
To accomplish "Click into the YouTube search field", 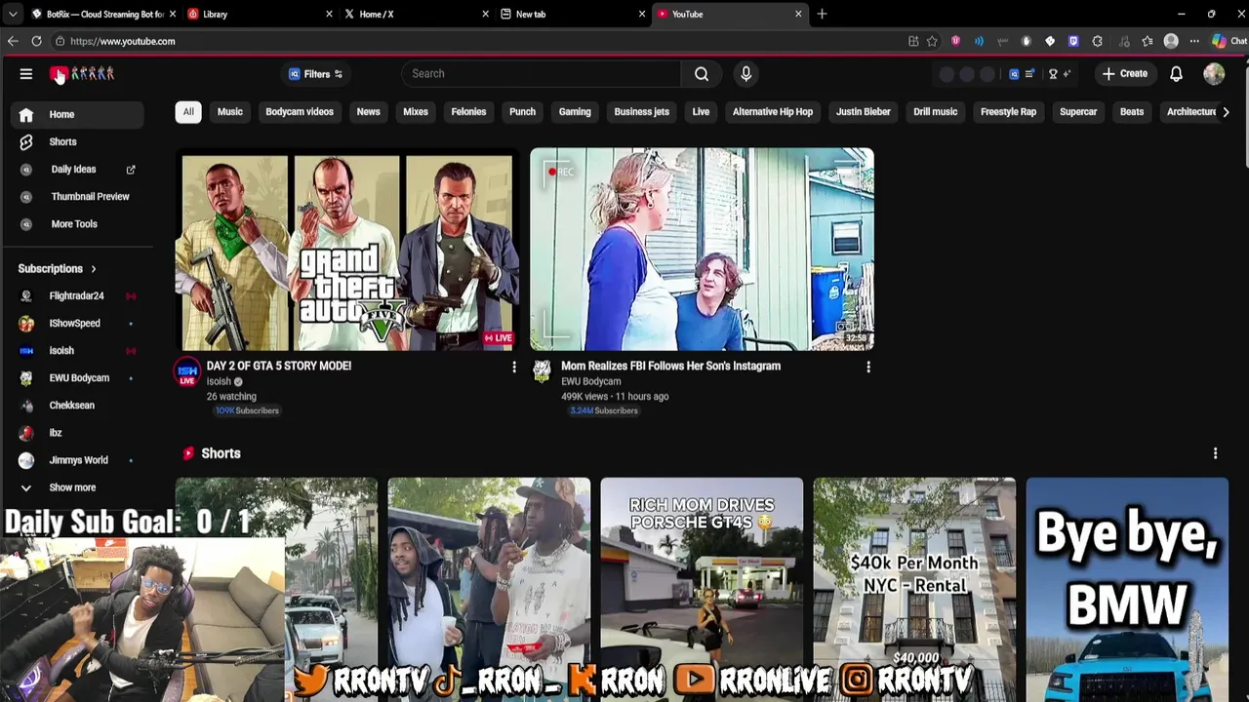I will pyautogui.click(x=542, y=74).
